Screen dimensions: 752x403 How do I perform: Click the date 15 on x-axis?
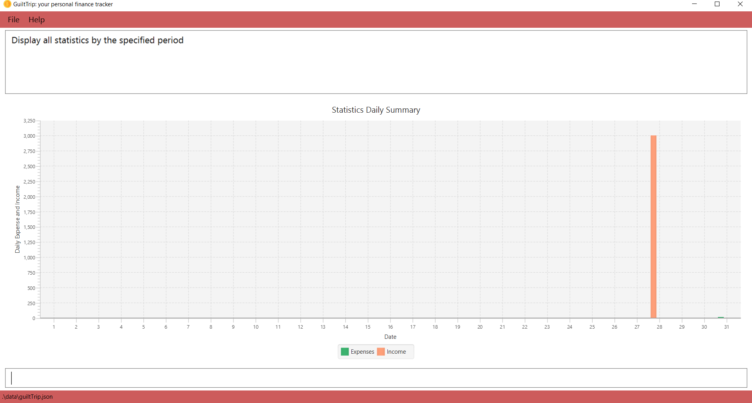[368, 327]
